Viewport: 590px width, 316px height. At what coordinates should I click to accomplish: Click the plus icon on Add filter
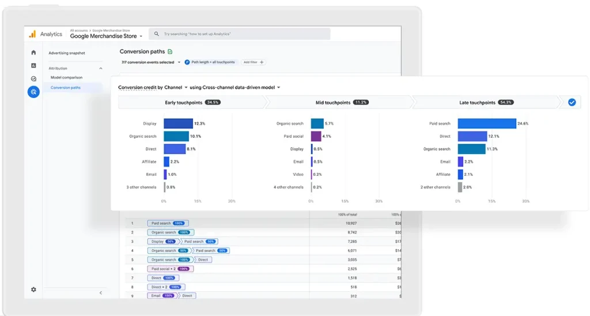point(262,62)
